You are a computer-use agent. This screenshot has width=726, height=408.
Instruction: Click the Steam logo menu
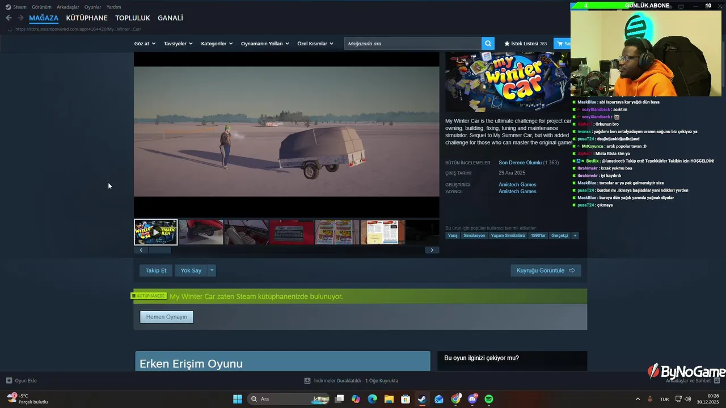tap(16, 7)
